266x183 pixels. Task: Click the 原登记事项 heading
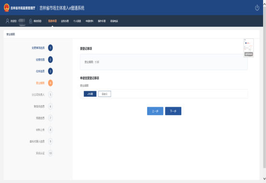coord(86,49)
